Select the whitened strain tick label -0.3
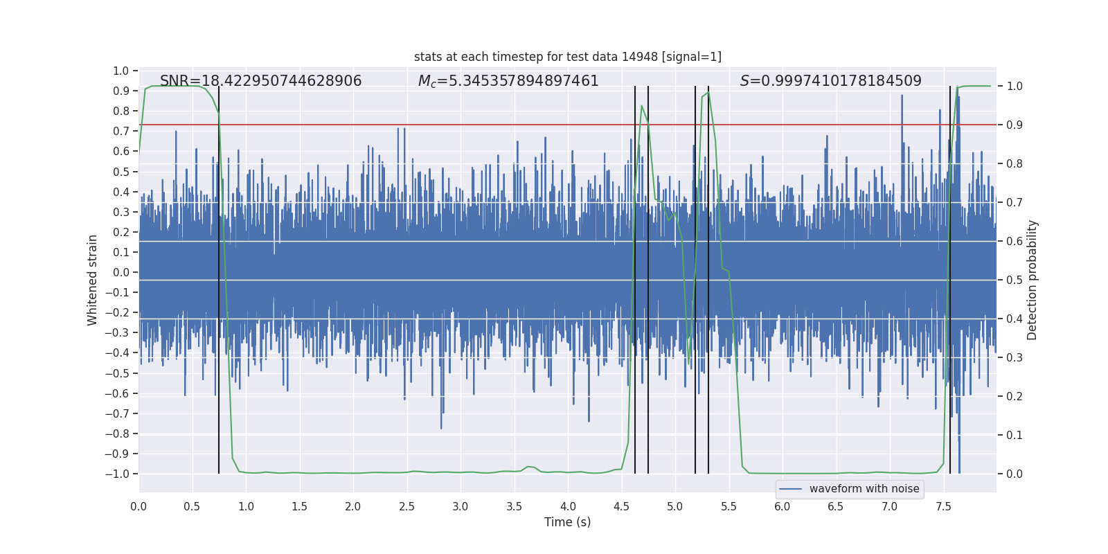 click(117, 333)
